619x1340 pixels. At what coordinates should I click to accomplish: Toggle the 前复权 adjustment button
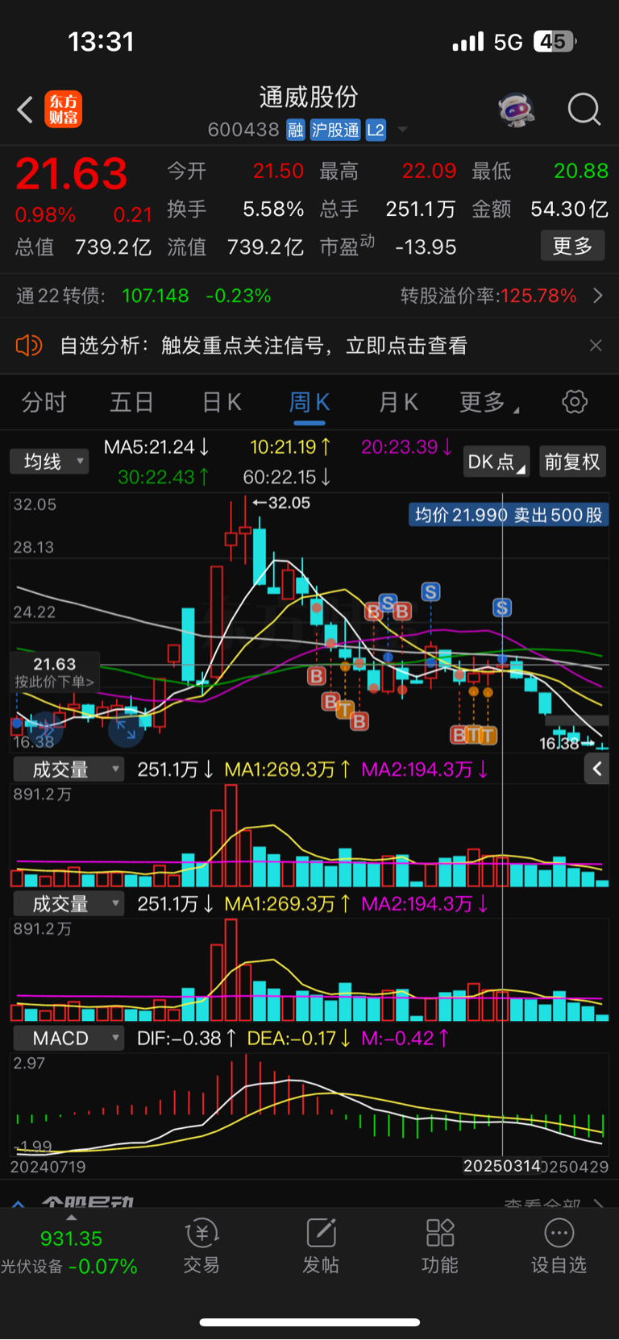(x=572, y=462)
